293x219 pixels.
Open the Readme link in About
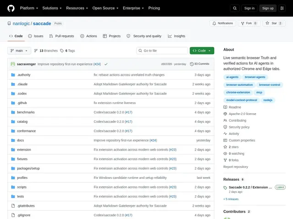coord(232,107)
